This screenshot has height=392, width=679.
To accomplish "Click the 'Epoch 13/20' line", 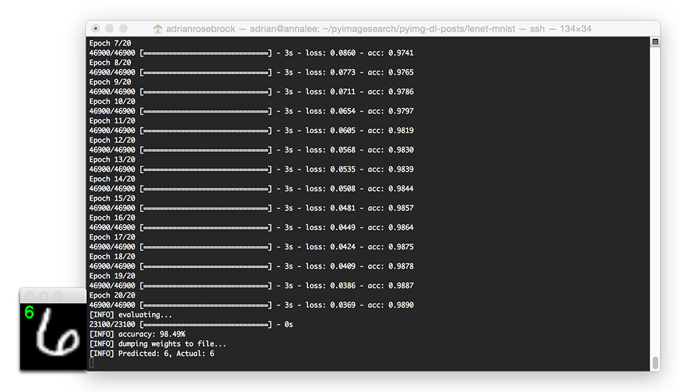I will pyautogui.click(x=112, y=159).
